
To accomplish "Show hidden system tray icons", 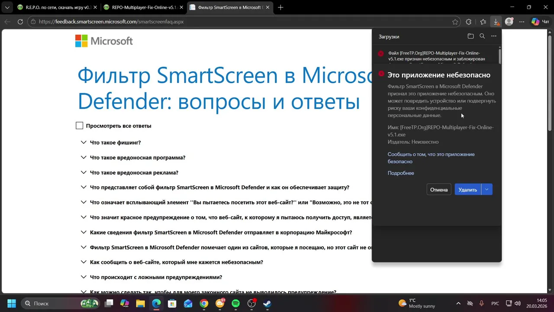I will click(458, 303).
